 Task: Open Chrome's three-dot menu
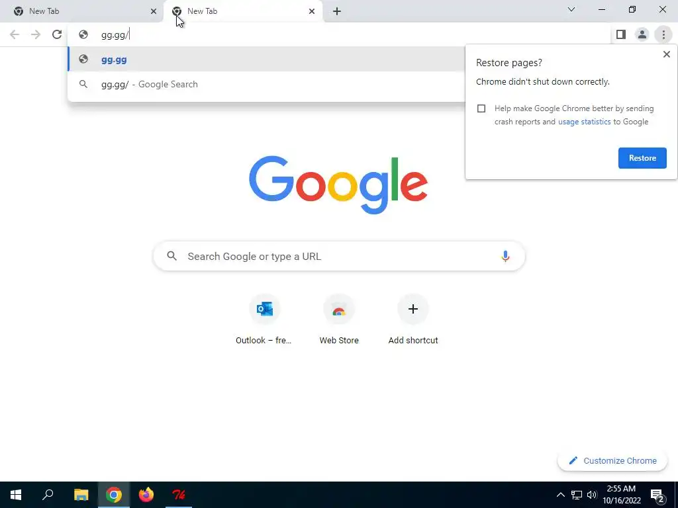pos(663,34)
